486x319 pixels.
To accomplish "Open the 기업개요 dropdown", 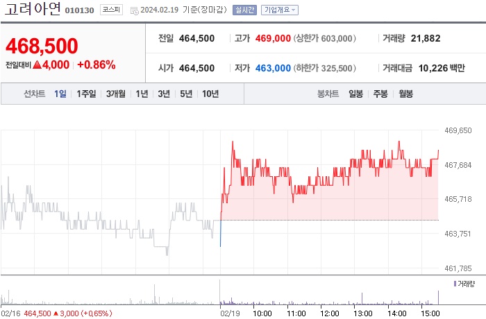I will pyautogui.click(x=280, y=10).
